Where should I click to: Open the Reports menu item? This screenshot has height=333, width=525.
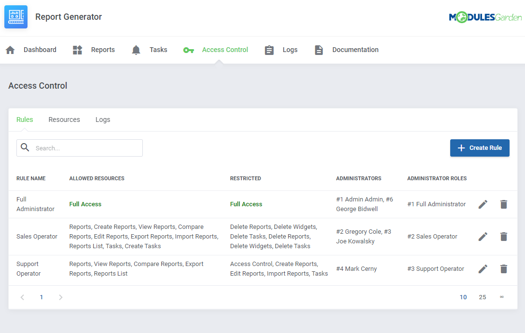tap(103, 50)
